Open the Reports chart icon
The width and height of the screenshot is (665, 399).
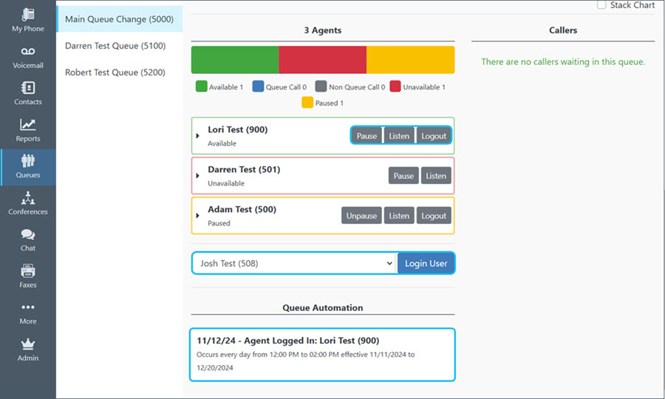[x=28, y=125]
